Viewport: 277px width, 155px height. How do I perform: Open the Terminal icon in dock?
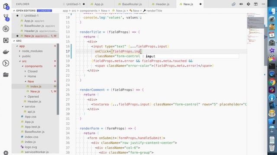point(272,66)
